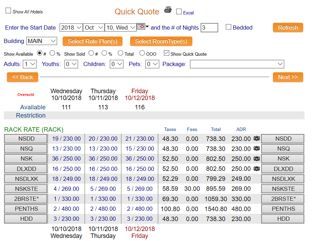The height and width of the screenshot is (241, 329).
Task: Click the Select Rate Plan(s) button
Action: click(x=93, y=41)
